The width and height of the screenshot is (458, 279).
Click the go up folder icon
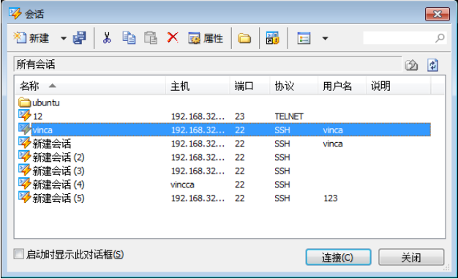point(411,65)
